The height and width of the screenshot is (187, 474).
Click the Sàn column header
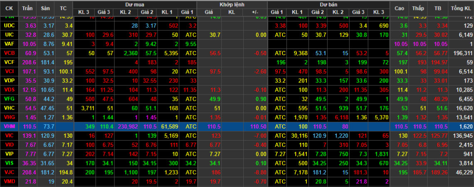tap(45, 8)
